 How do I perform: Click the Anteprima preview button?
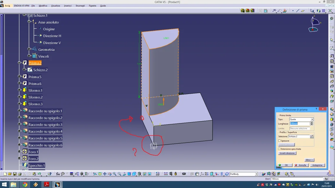coord(317,165)
